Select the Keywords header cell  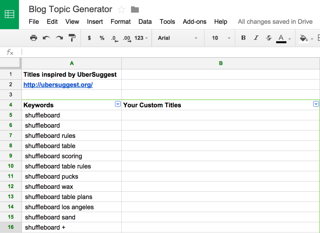72,105
